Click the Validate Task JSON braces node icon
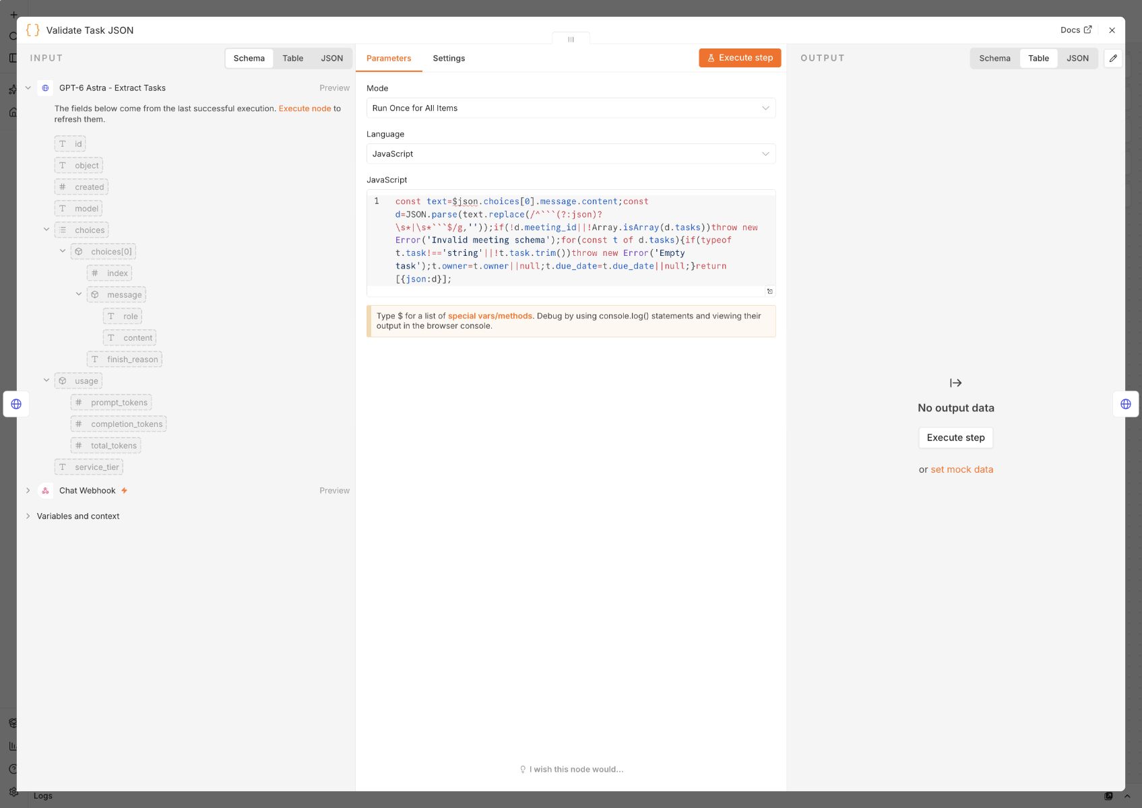 [x=32, y=30]
